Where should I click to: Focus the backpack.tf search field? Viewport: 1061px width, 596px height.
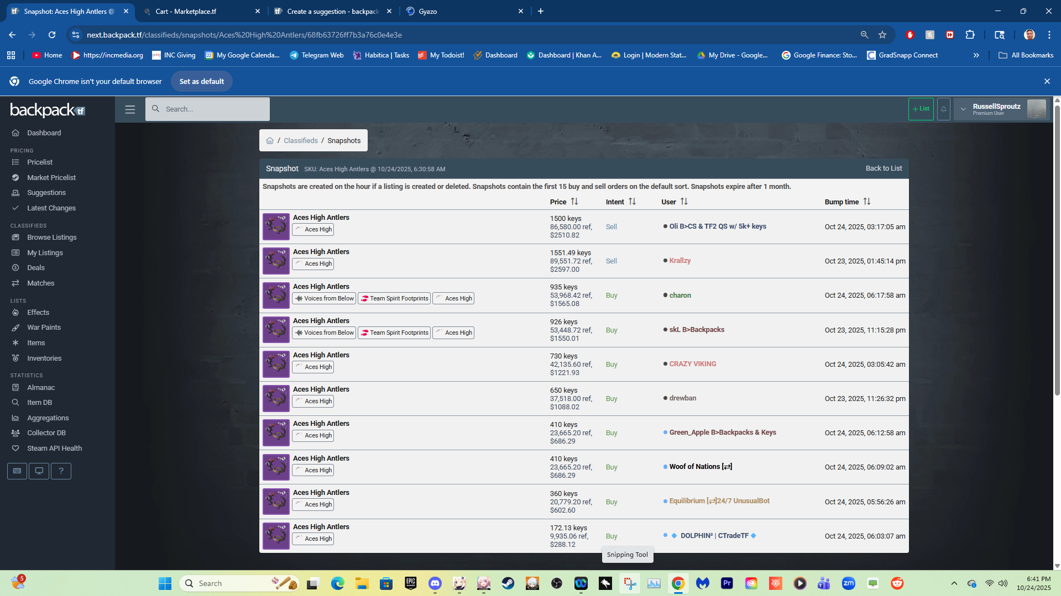click(x=208, y=109)
